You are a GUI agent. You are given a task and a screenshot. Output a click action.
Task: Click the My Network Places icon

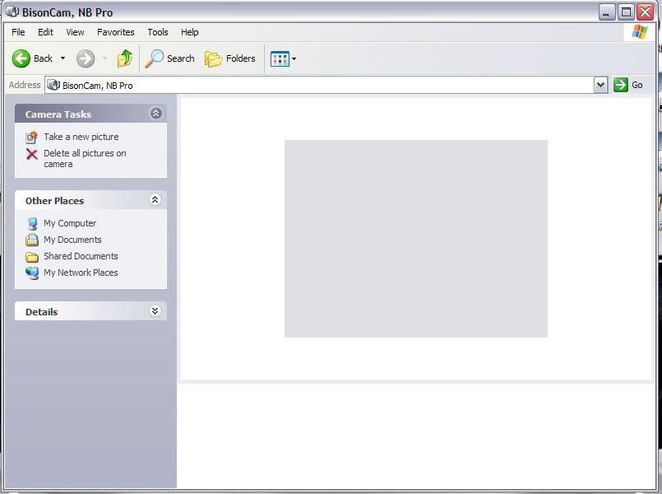click(32, 273)
